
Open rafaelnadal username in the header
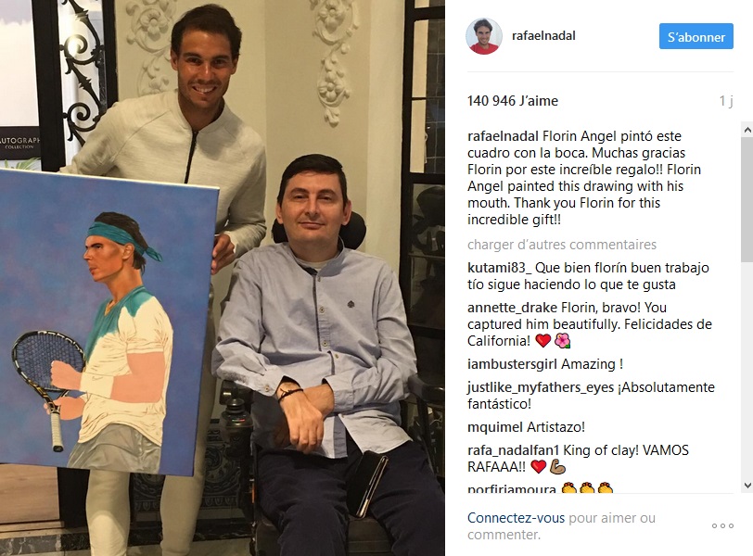coord(543,35)
